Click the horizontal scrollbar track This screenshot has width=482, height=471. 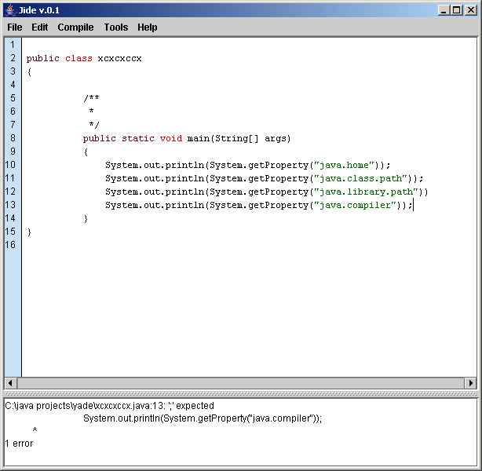[240, 383]
